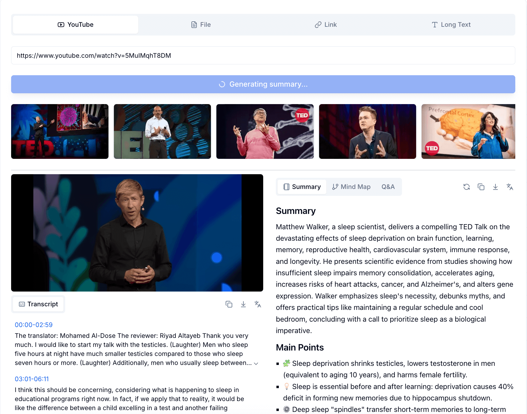Open the Mind Map view
The image size is (527, 414).
(351, 187)
